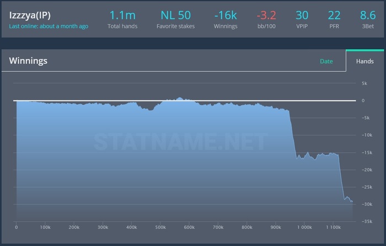The image size is (386, 246).
Task: Click the 300k x-axis label
Action: point(103,227)
